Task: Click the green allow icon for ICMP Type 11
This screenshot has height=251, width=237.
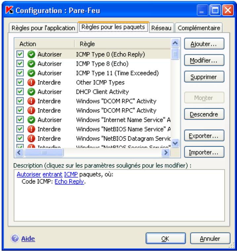Action: [x=31, y=73]
